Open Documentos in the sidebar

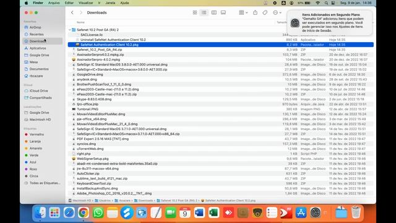coord(39,69)
